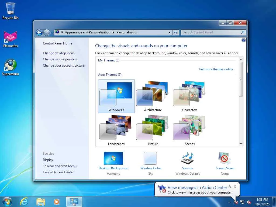276x207 pixels.
Task: Open Screen Saver settings icon
Action: coord(225,158)
